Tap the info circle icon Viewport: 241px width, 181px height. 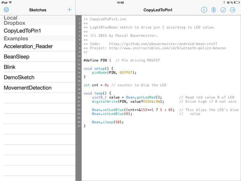pos(204,10)
